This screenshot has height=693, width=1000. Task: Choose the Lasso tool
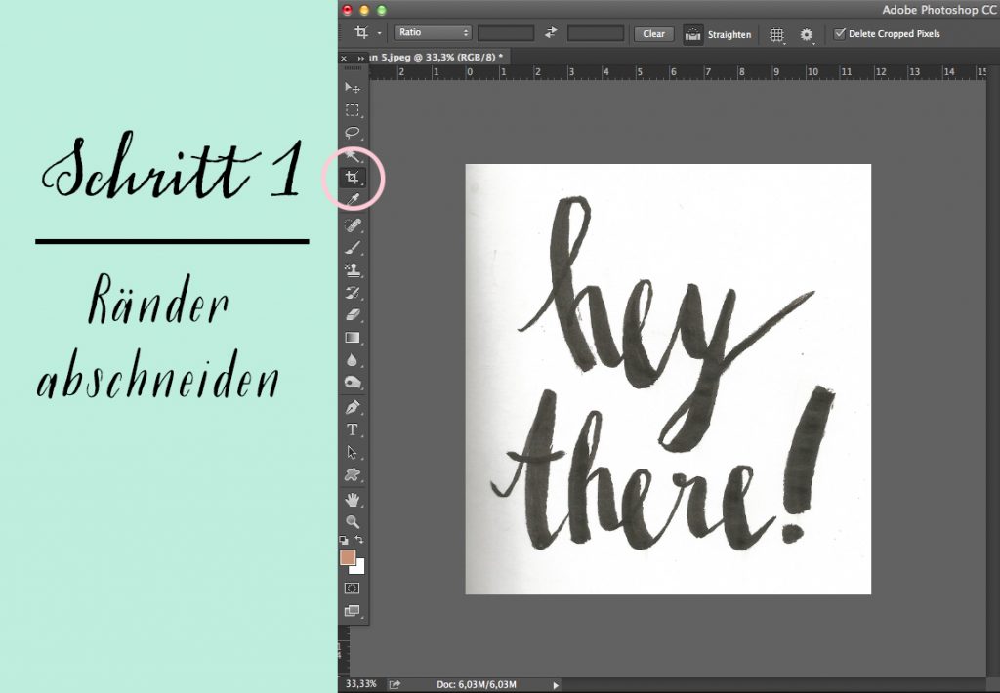352,133
